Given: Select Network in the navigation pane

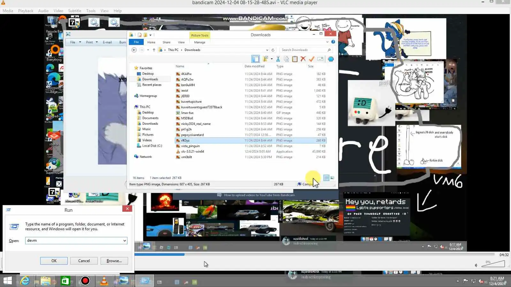Looking at the screenshot, I should tap(146, 157).
